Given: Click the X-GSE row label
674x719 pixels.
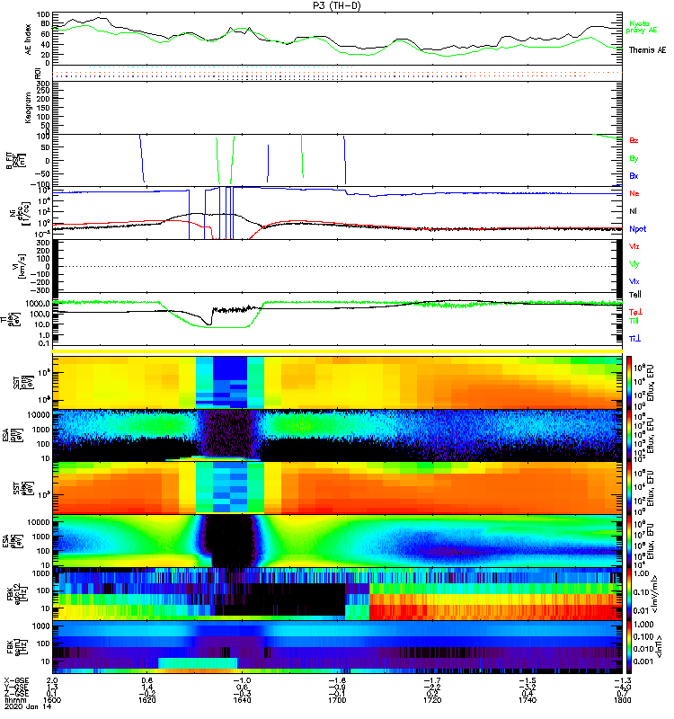Looking at the screenshot, I should point(16,681).
